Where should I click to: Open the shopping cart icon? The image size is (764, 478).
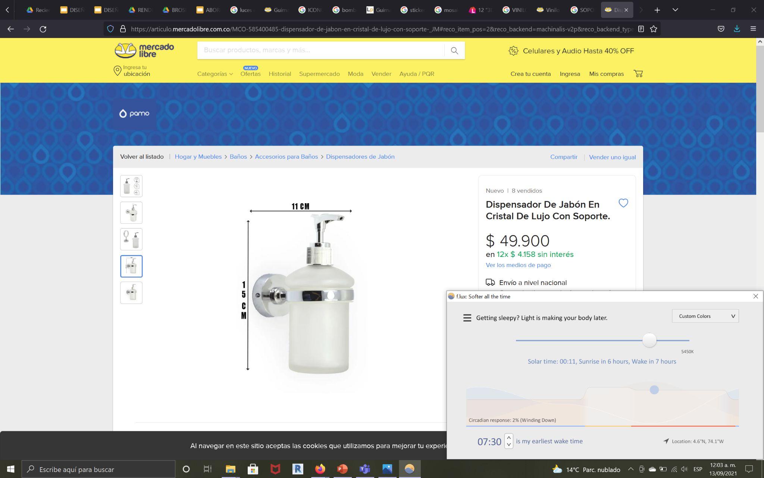tap(638, 74)
